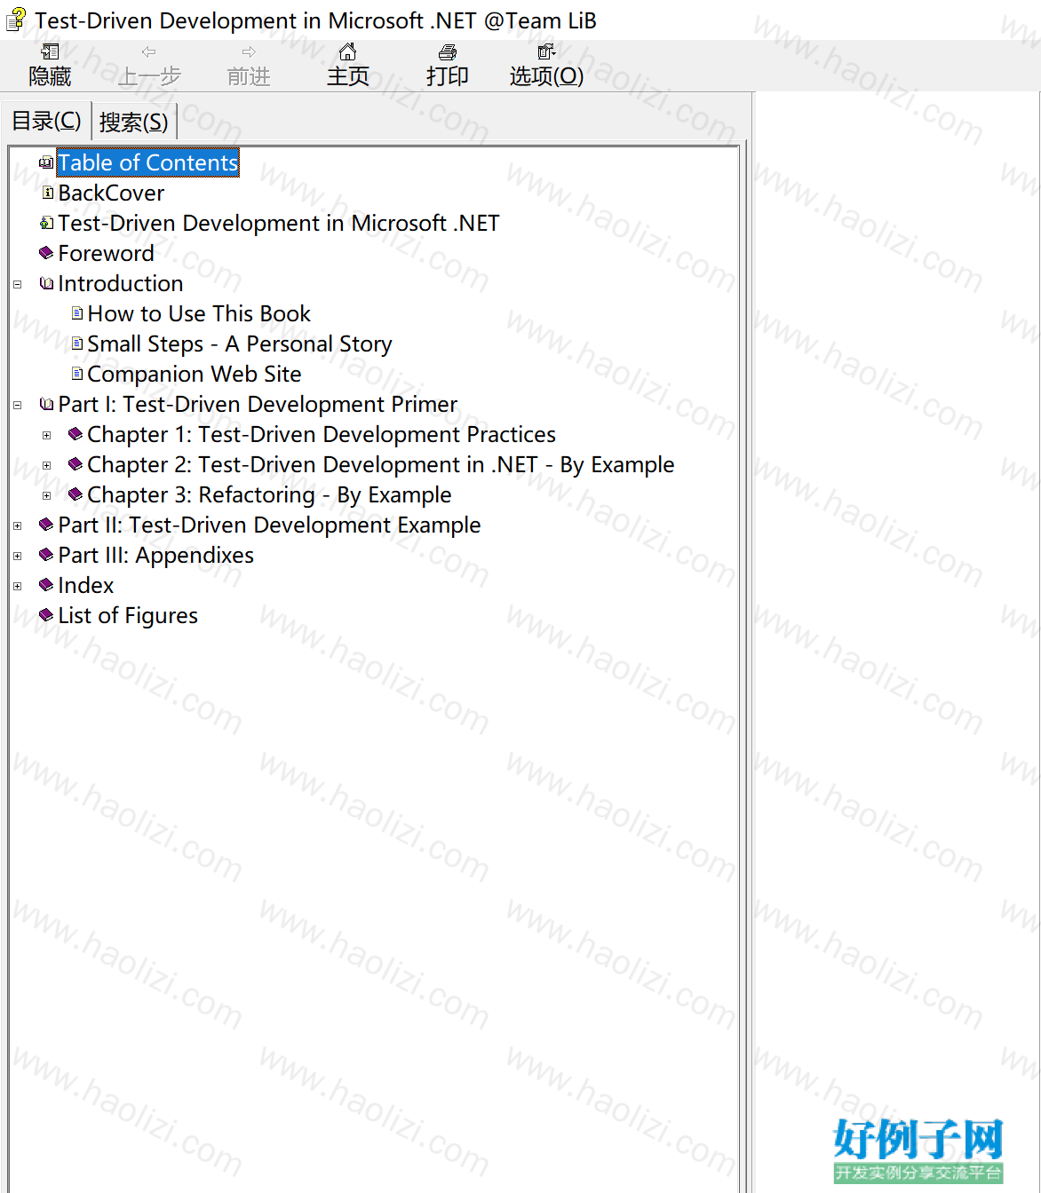Click the Companion Web Site page icon
Image resolution: width=1041 pixels, height=1193 pixels.
pos(77,374)
